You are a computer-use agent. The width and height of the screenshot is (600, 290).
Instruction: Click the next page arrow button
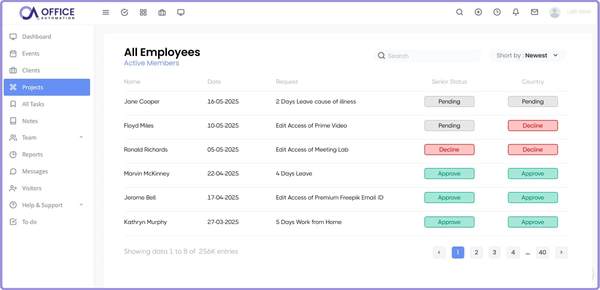[x=561, y=252]
